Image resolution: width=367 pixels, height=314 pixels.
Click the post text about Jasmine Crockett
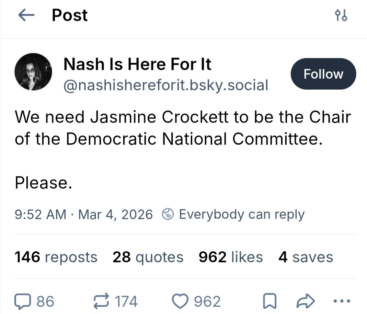(182, 127)
